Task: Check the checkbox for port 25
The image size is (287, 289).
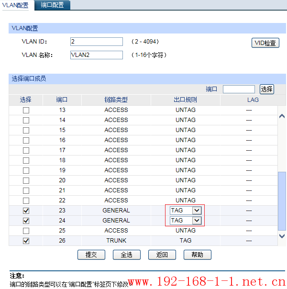Action: point(26,231)
